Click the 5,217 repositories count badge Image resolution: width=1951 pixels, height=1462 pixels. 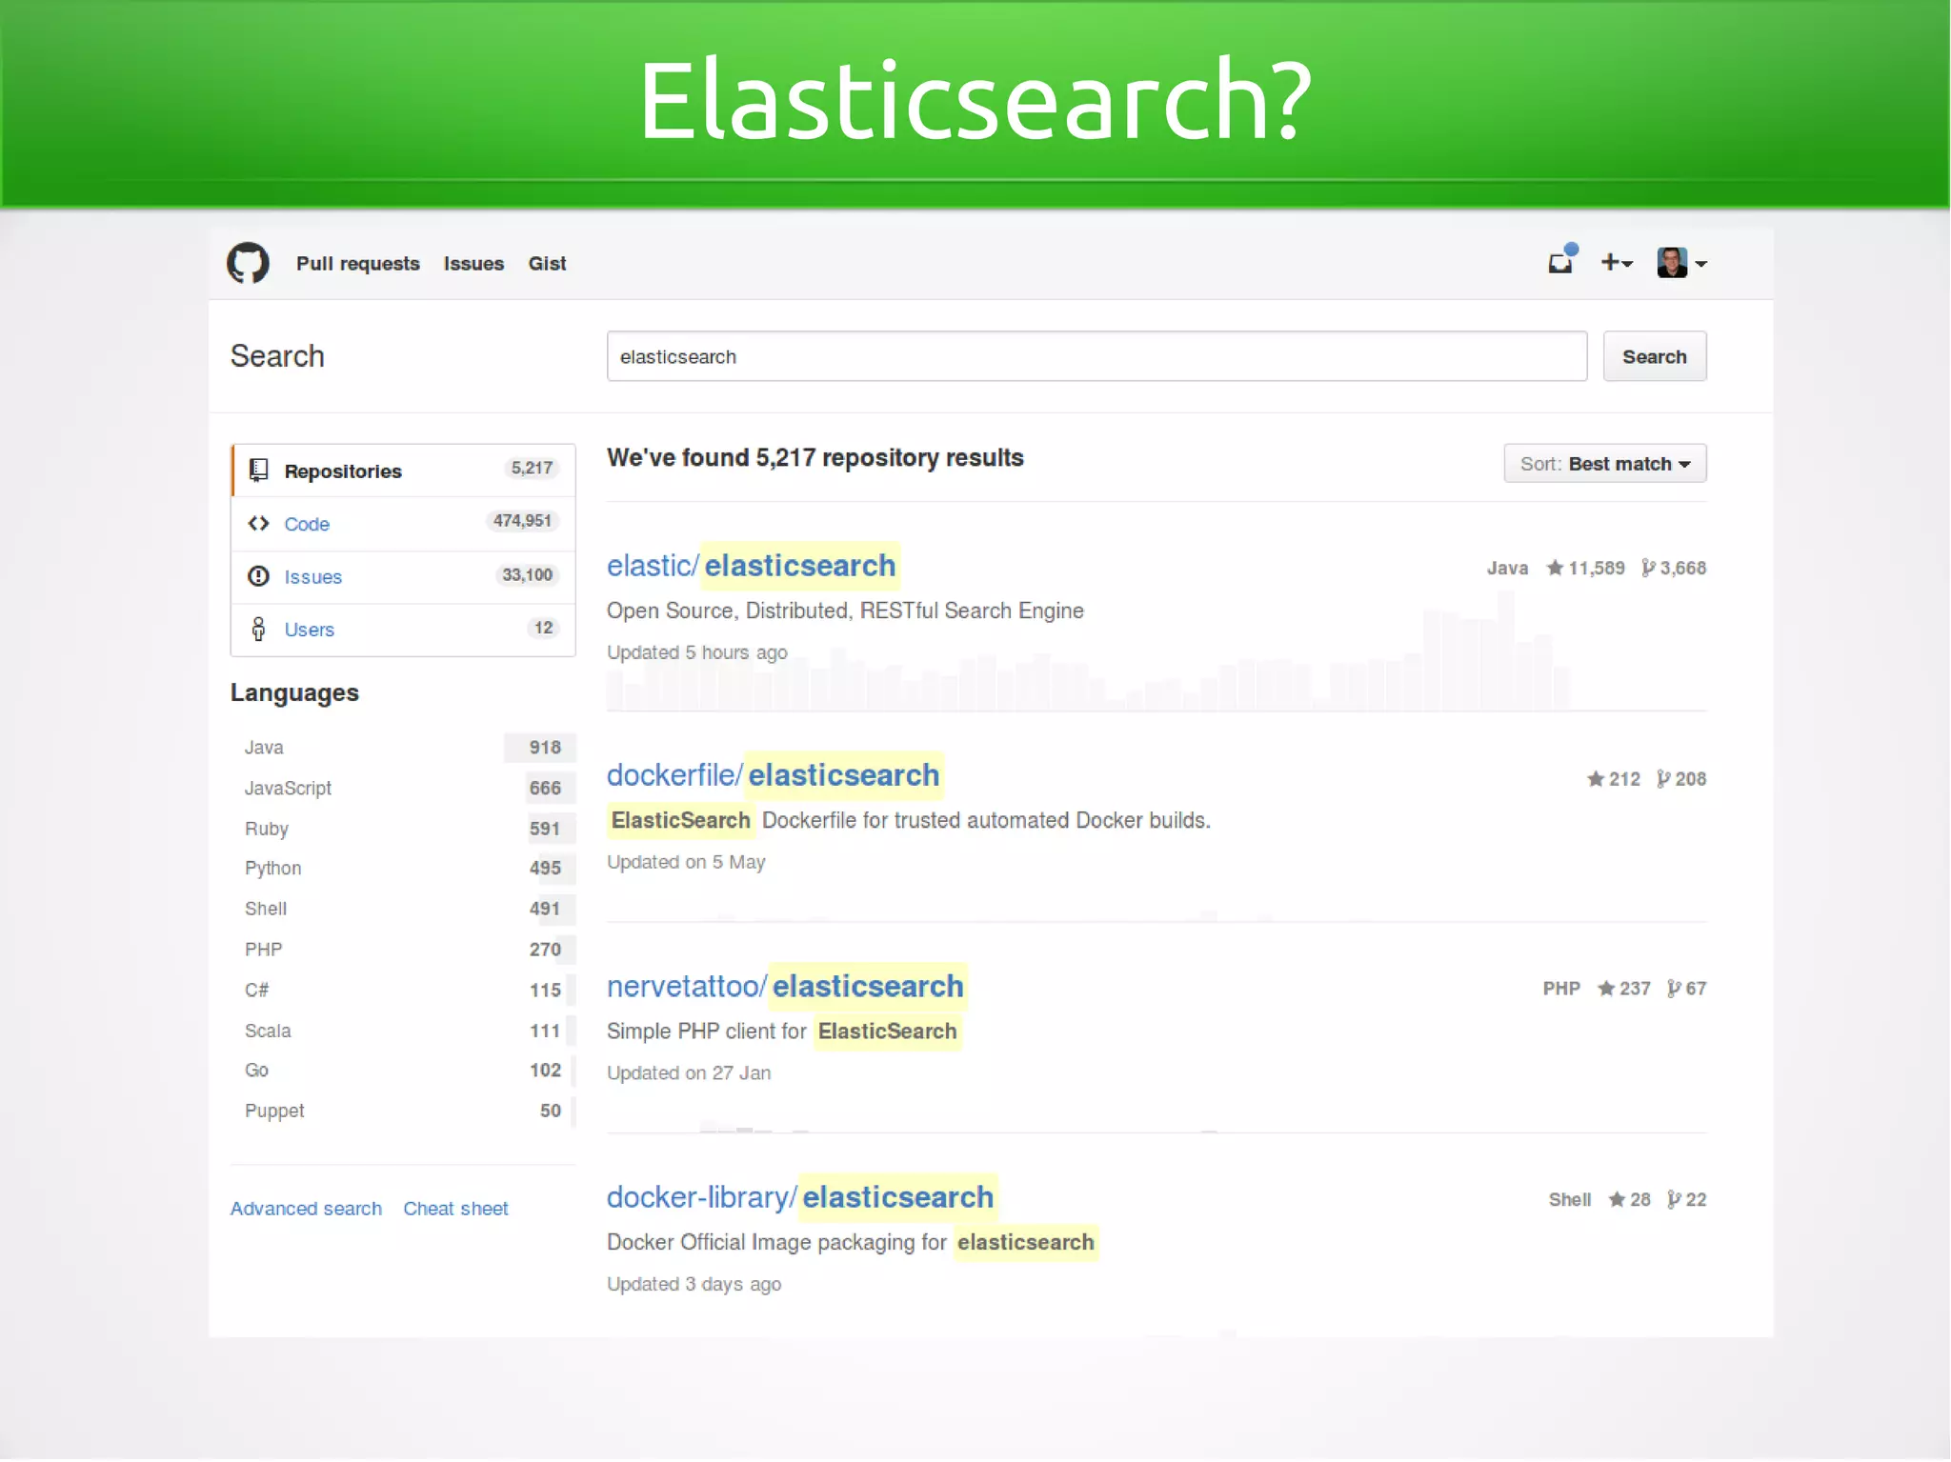coord(532,468)
